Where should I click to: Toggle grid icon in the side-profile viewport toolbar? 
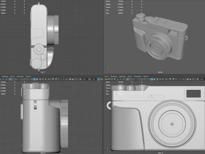click(x=10, y=79)
